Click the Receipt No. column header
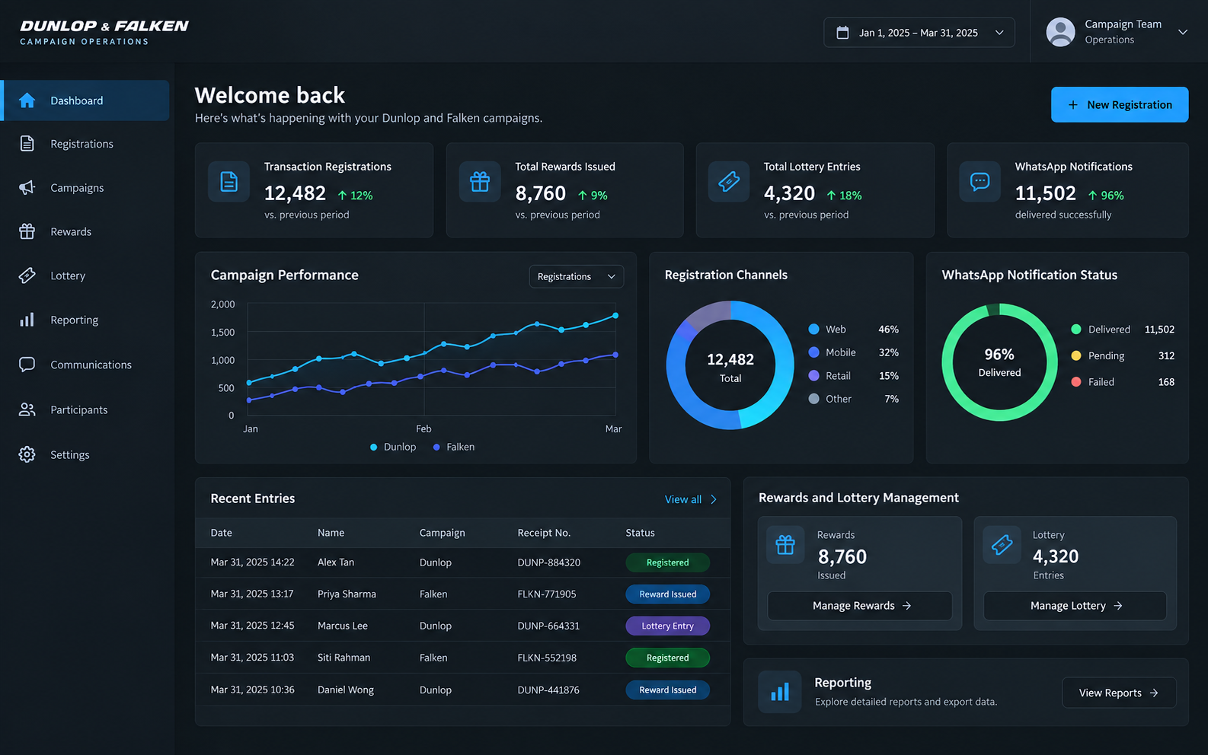Viewport: 1208px width, 755px height. pyautogui.click(x=544, y=533)
